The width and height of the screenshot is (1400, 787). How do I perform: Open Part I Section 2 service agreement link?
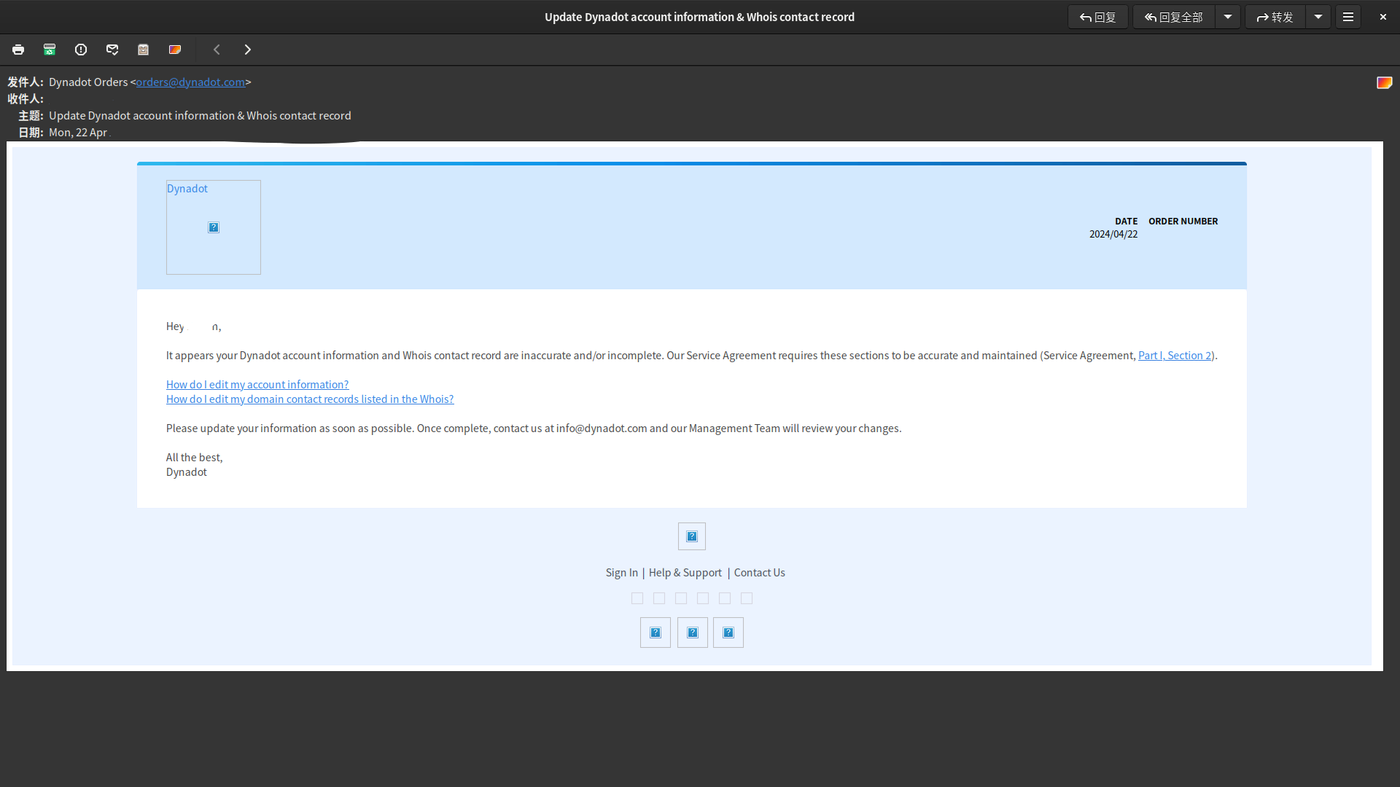[x=1174, y=355]
